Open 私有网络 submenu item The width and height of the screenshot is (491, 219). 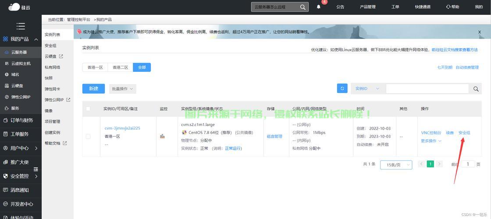(52, 67)
